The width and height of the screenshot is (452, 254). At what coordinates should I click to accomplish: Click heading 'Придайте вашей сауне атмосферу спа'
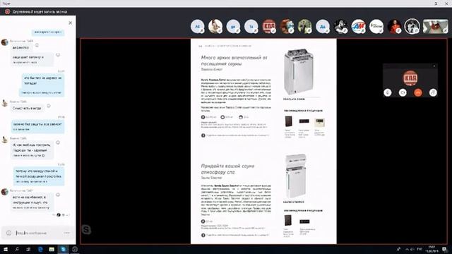pyautogui.click(x=227, y=169)
